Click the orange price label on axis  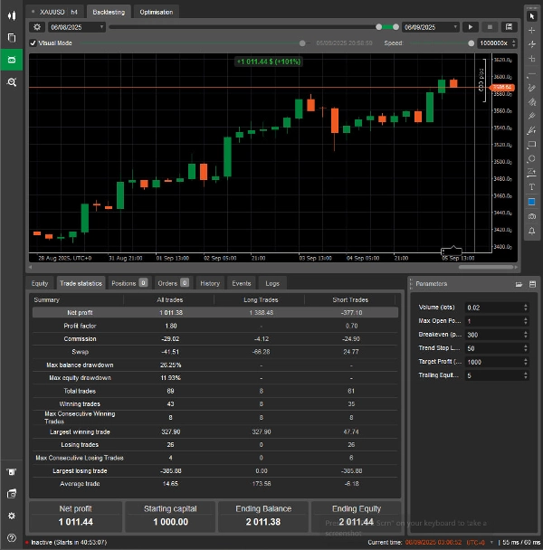point(502,87)
